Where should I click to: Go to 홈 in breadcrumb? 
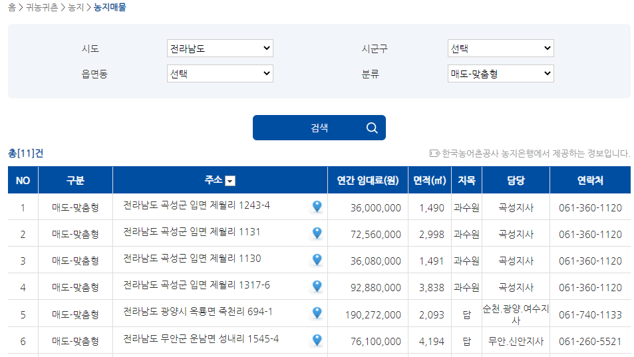coord(12,7)
